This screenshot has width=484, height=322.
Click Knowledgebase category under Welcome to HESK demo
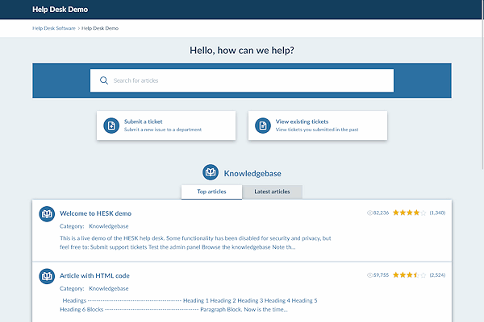tap(109, 226)
